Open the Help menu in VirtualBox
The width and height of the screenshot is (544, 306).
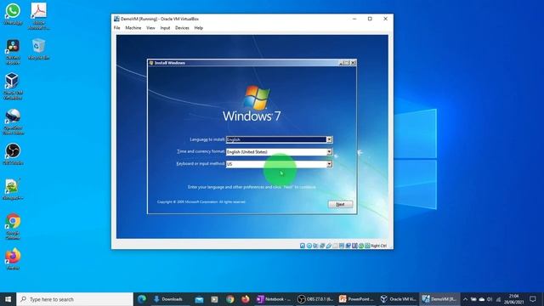coord(198,28)
